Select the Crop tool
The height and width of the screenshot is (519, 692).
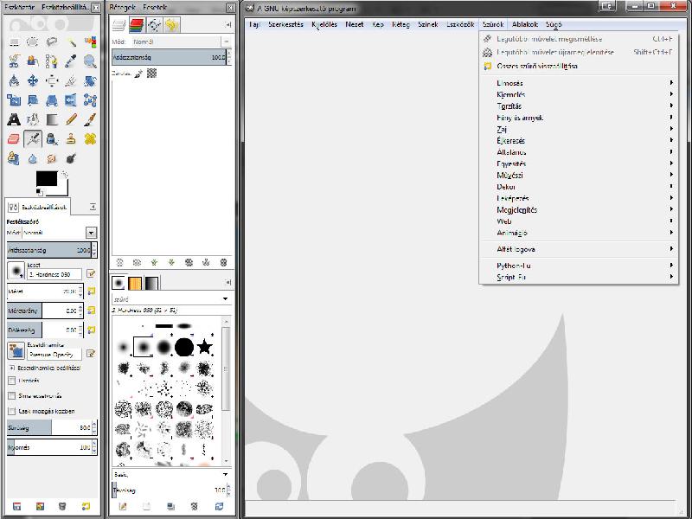pyautogui.click(x=71, y=80)
